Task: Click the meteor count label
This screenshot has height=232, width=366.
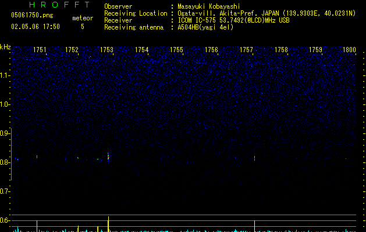Action: [x=83, y=18]
